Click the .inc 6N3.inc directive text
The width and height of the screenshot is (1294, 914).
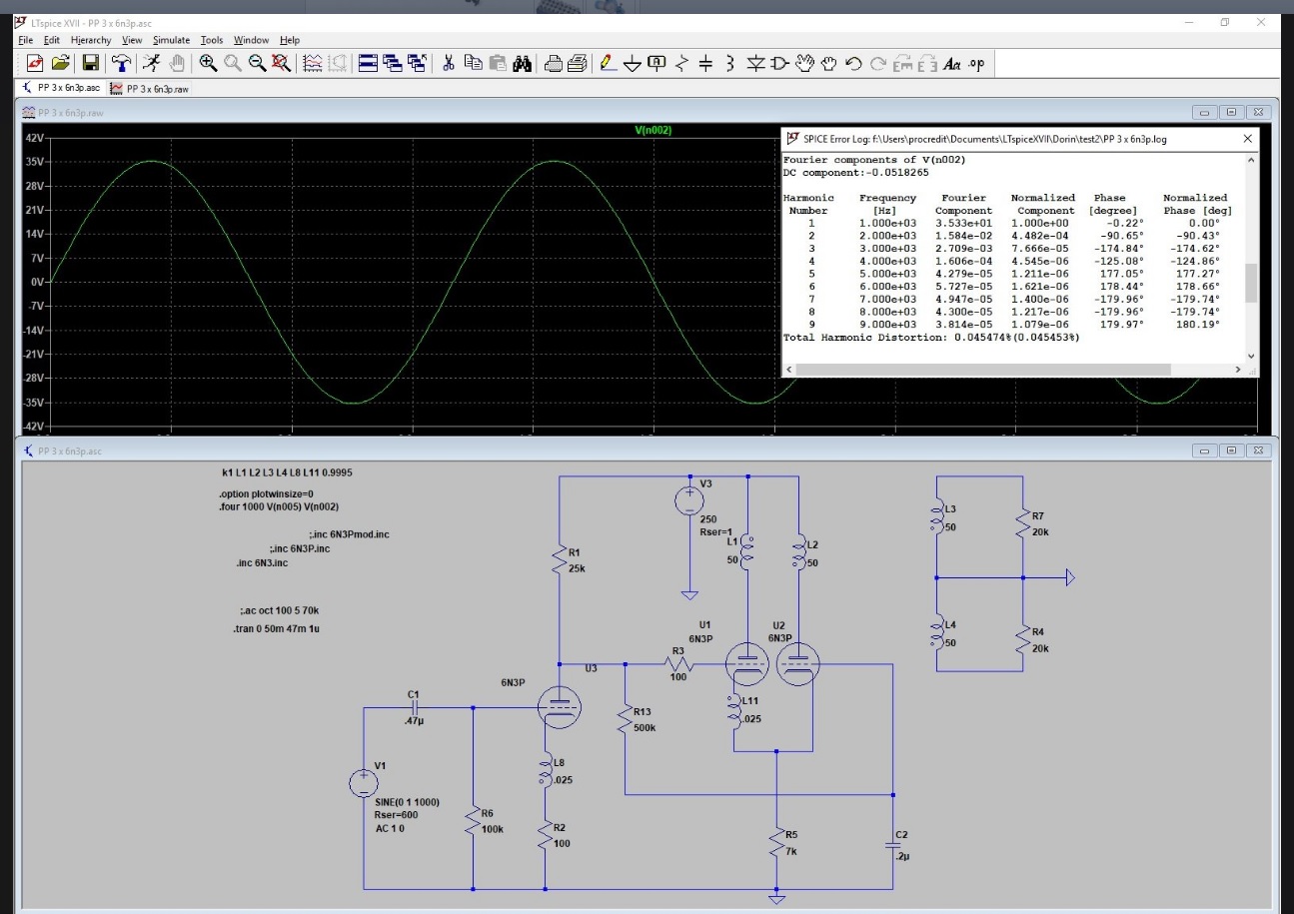[x=262, y=563]
